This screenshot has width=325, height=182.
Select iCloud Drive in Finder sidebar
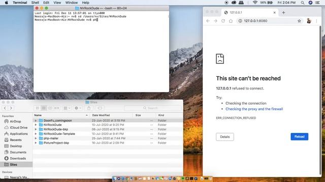click(x=16, y=127)
